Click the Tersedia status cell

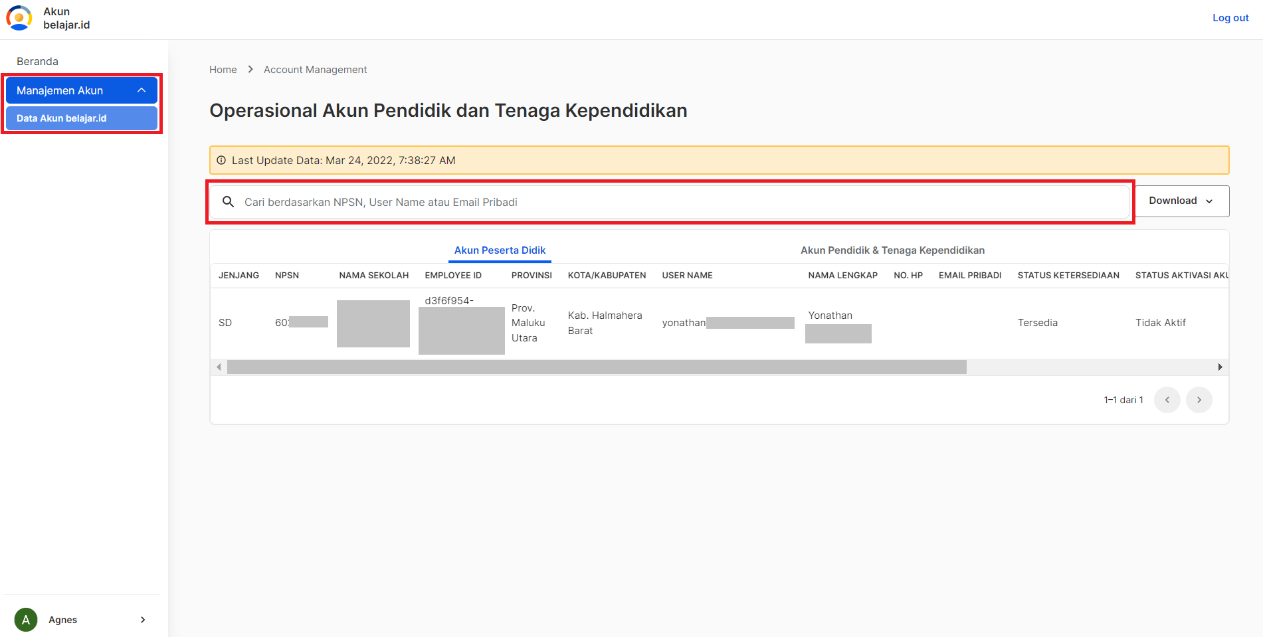click(x=1037, y=323)
